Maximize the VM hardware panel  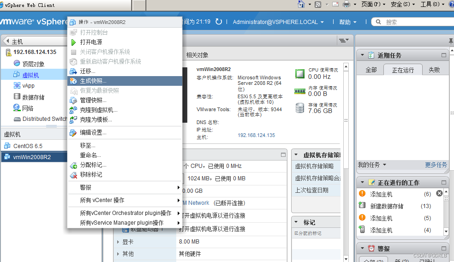[283, 155]
